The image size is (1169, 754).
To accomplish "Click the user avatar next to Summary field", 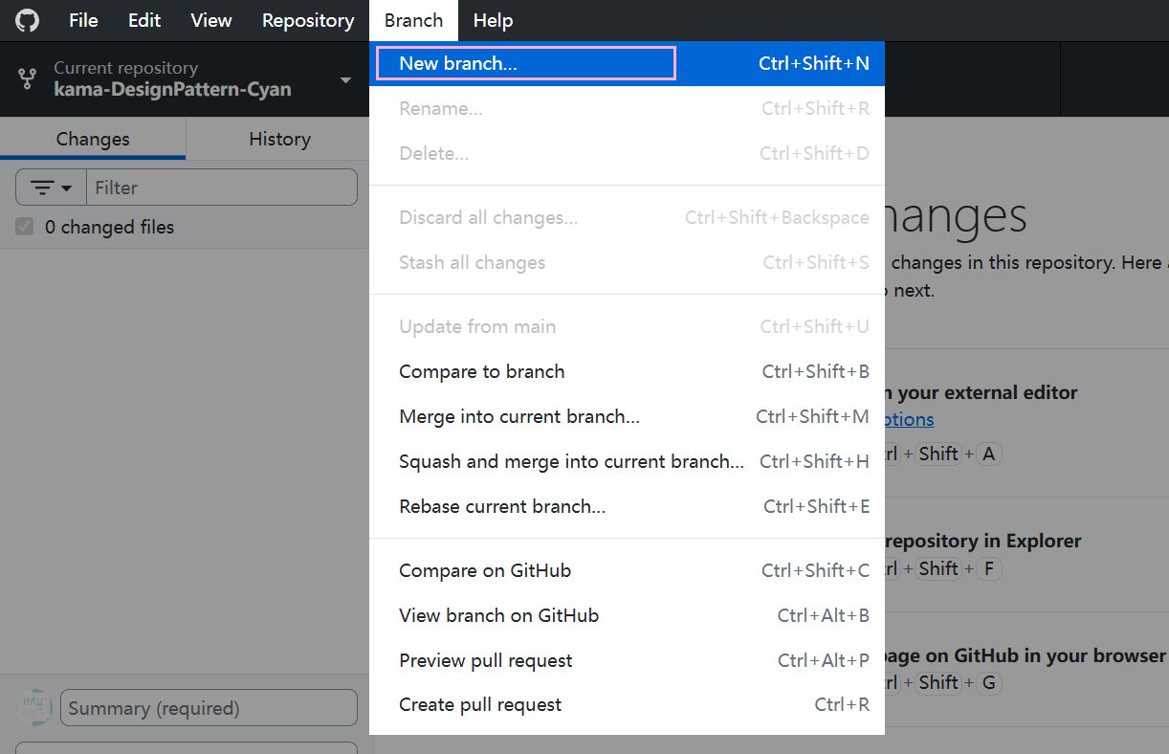I will [35, 707].
